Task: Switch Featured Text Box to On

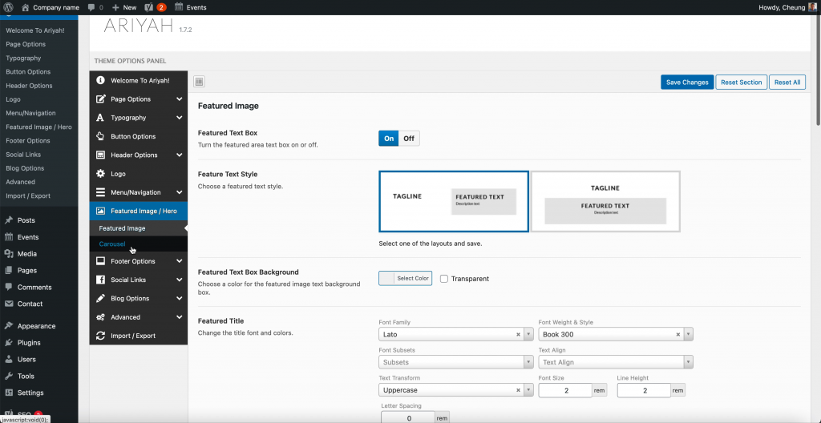Action: click(x=389, y=139)
